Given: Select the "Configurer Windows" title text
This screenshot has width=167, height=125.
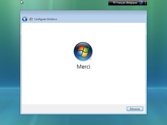Looking at the screenshot, I should pyautogui.click(x=45, y=19).
